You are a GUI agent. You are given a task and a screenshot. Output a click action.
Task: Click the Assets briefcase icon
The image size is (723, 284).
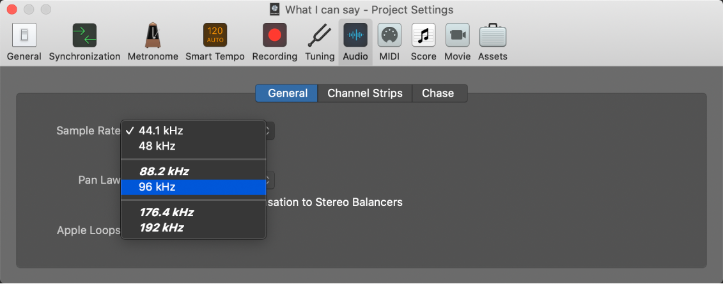[492, 36]
